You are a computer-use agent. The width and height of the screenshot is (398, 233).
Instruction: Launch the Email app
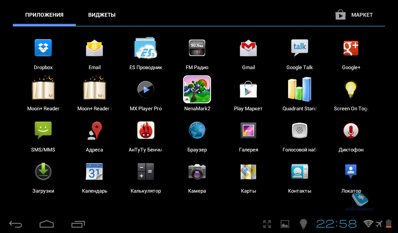click(x=94, y=48)
